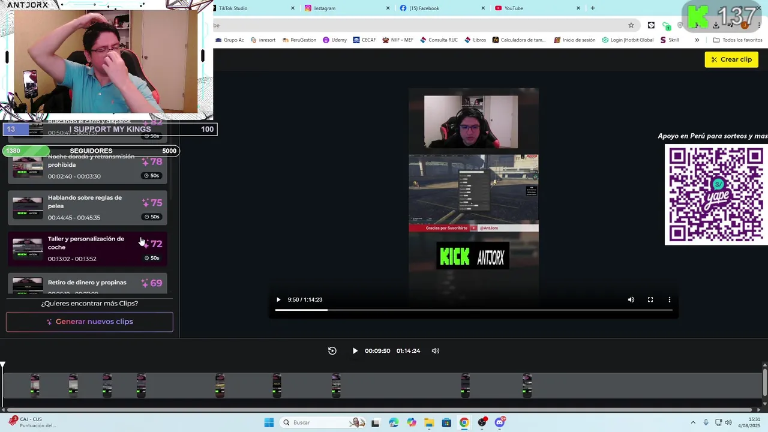Viewport: 768px width, 432px height.
Task: Open File Explorer from the taskbar
Action: coord(429,423)
